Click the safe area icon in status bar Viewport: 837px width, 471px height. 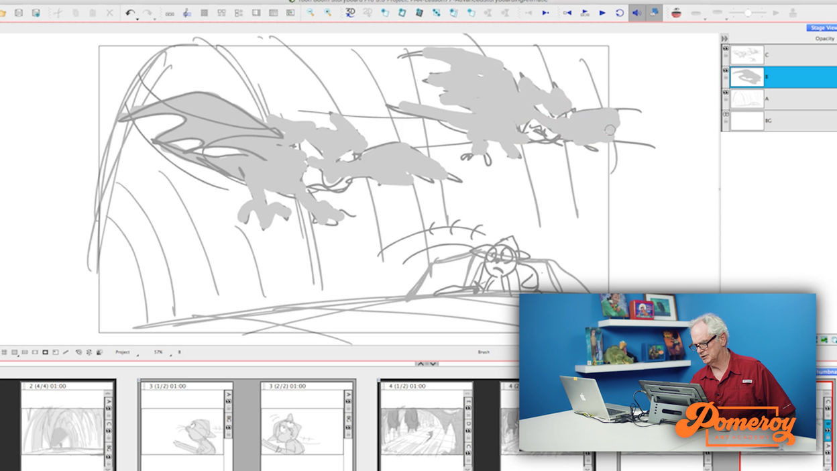pyautogui.click(x=35, y=352)
